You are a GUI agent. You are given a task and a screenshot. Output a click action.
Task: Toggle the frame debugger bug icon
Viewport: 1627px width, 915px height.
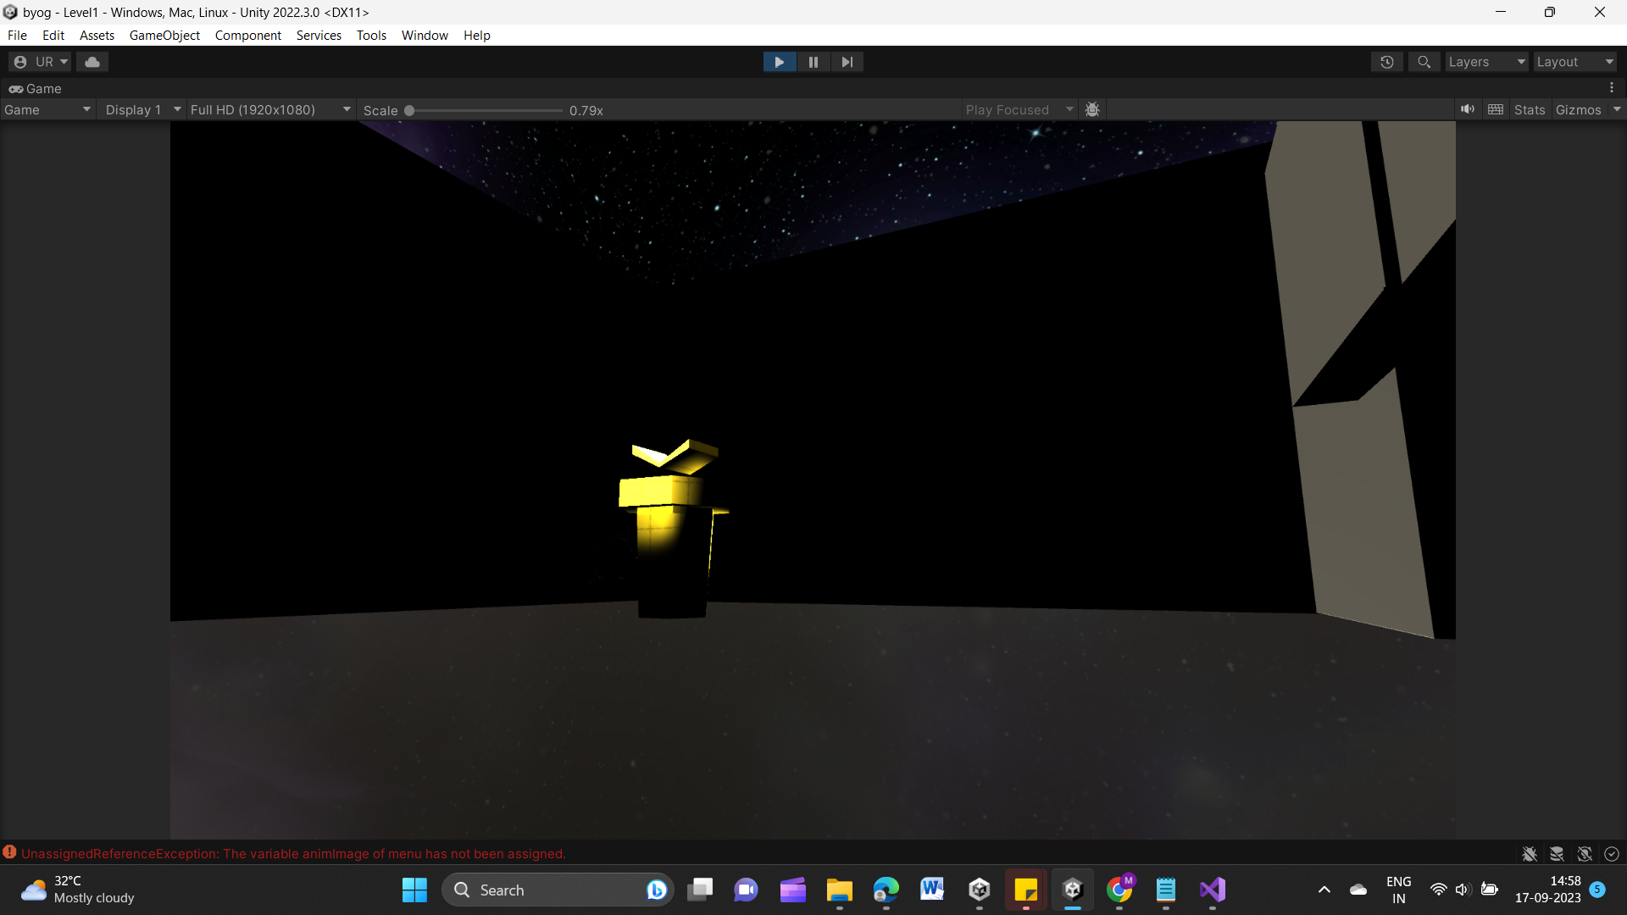[x=1092, y=110]
